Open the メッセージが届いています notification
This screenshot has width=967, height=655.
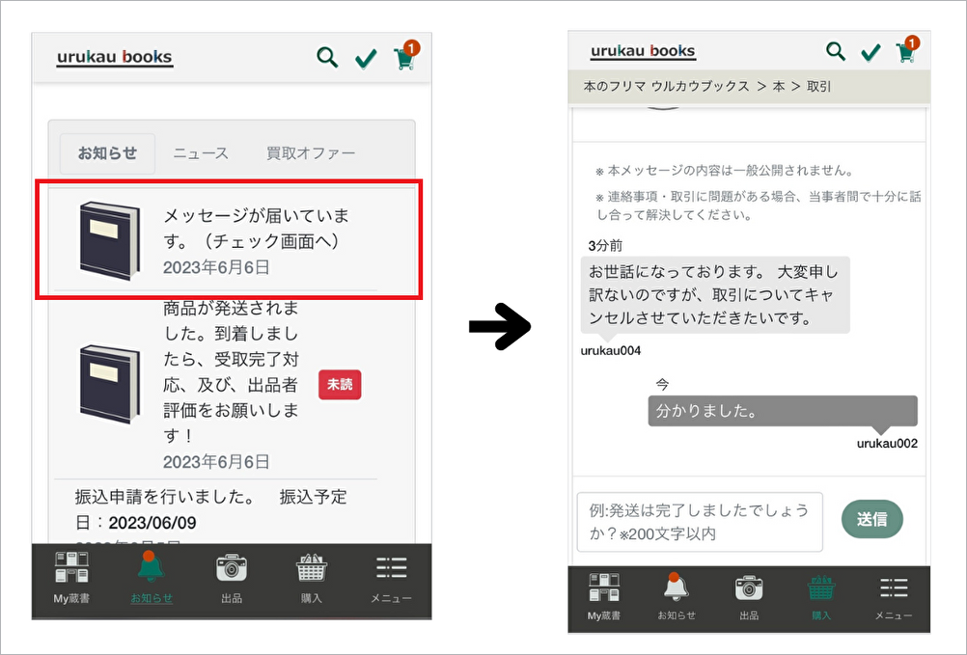click(229, 239)
